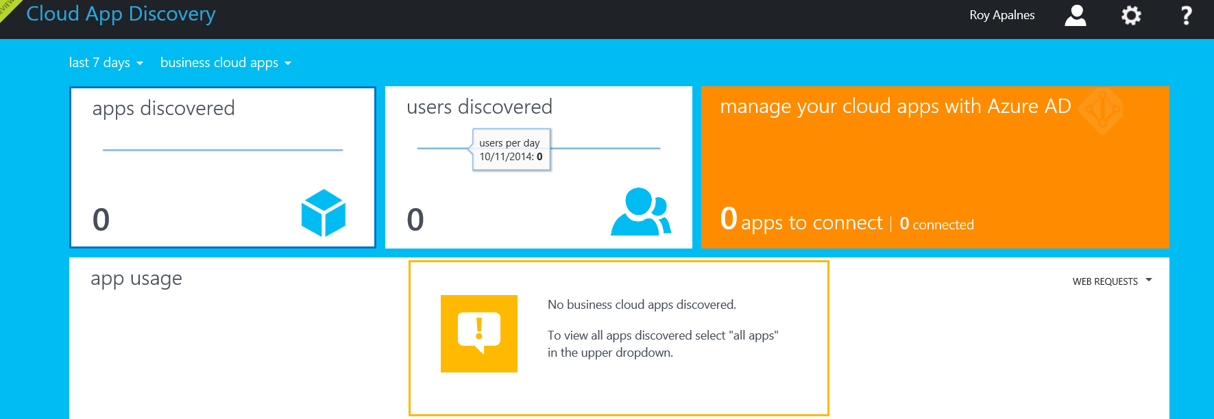Click the help question mark icon

point(1187,15)
